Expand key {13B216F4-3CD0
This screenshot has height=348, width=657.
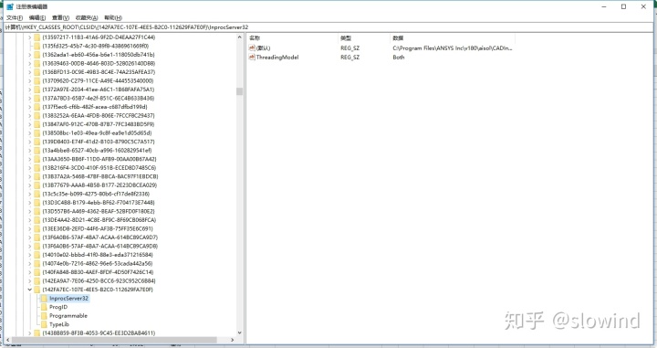point(30,168)
